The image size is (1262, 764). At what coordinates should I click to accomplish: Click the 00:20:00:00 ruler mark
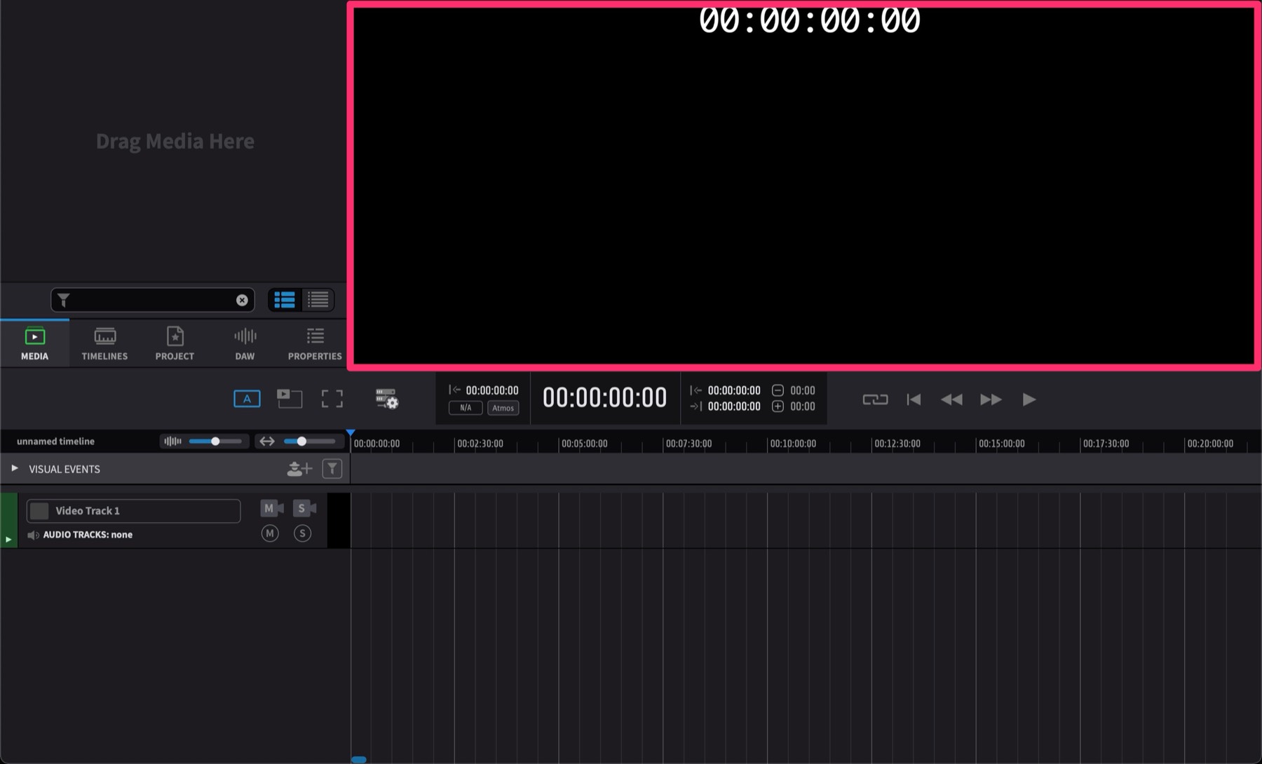click(1210, 444)
